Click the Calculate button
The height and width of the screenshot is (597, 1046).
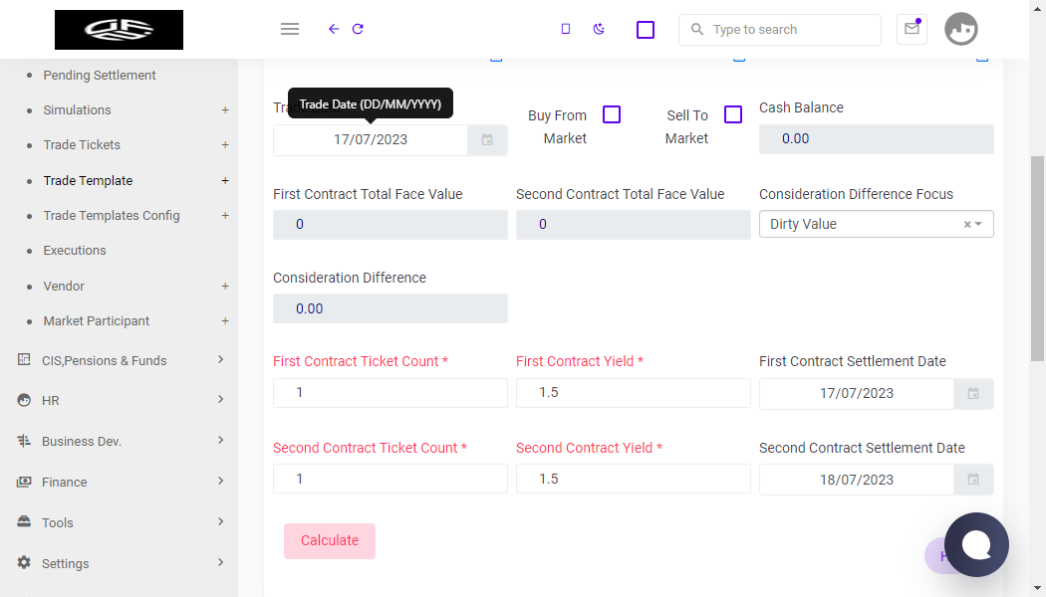tap(330, 541)
